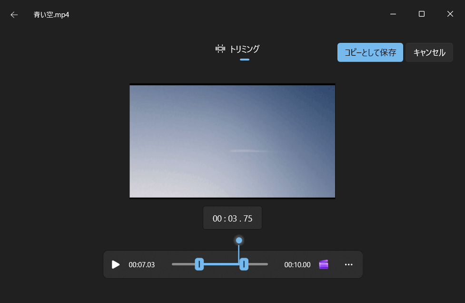This screenshot has height=303, width=465.
Task: Click the start timestamp 00:07.03
Action: (x=141, y=264)
